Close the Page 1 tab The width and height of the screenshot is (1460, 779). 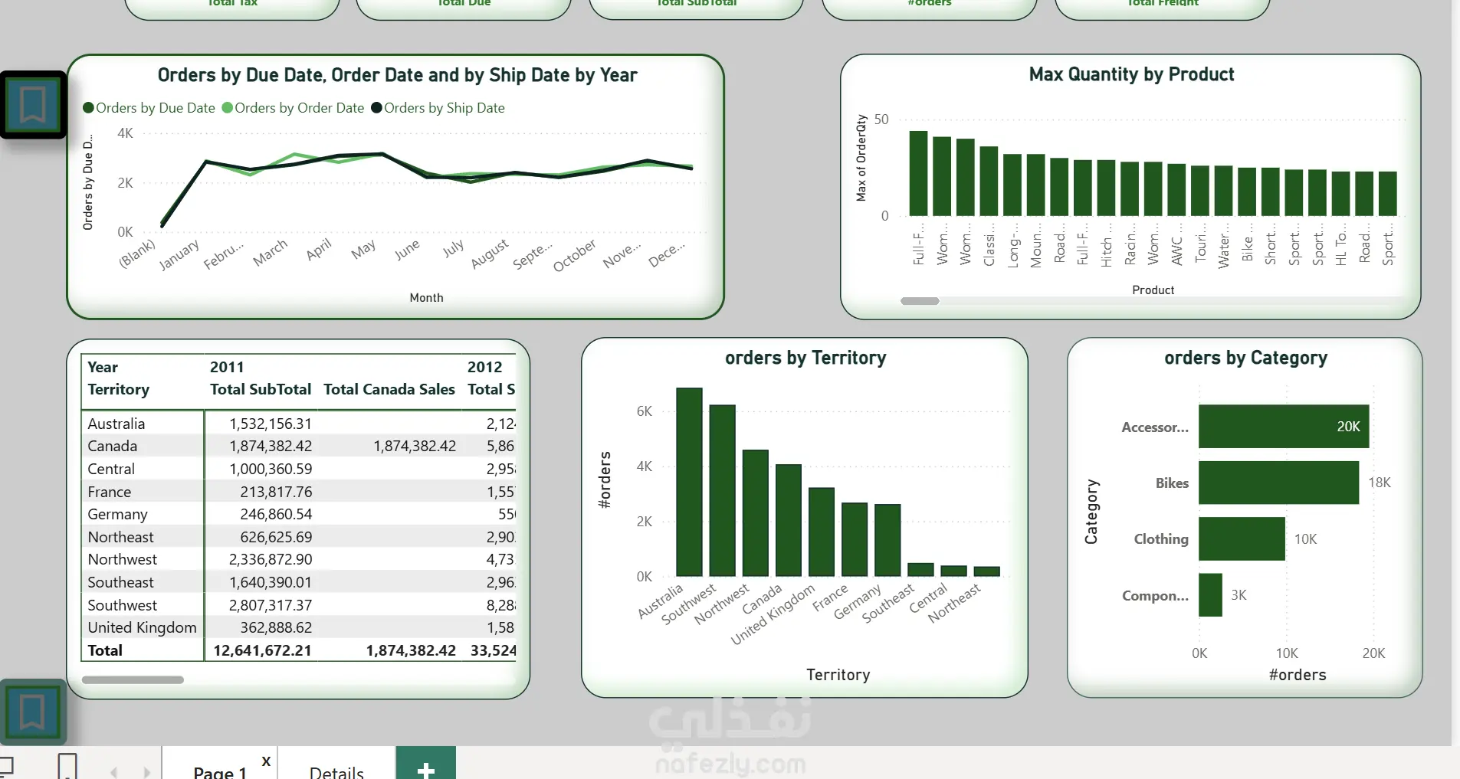266,761
